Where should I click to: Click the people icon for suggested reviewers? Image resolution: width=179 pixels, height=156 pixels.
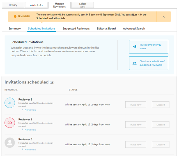(135, 63)
